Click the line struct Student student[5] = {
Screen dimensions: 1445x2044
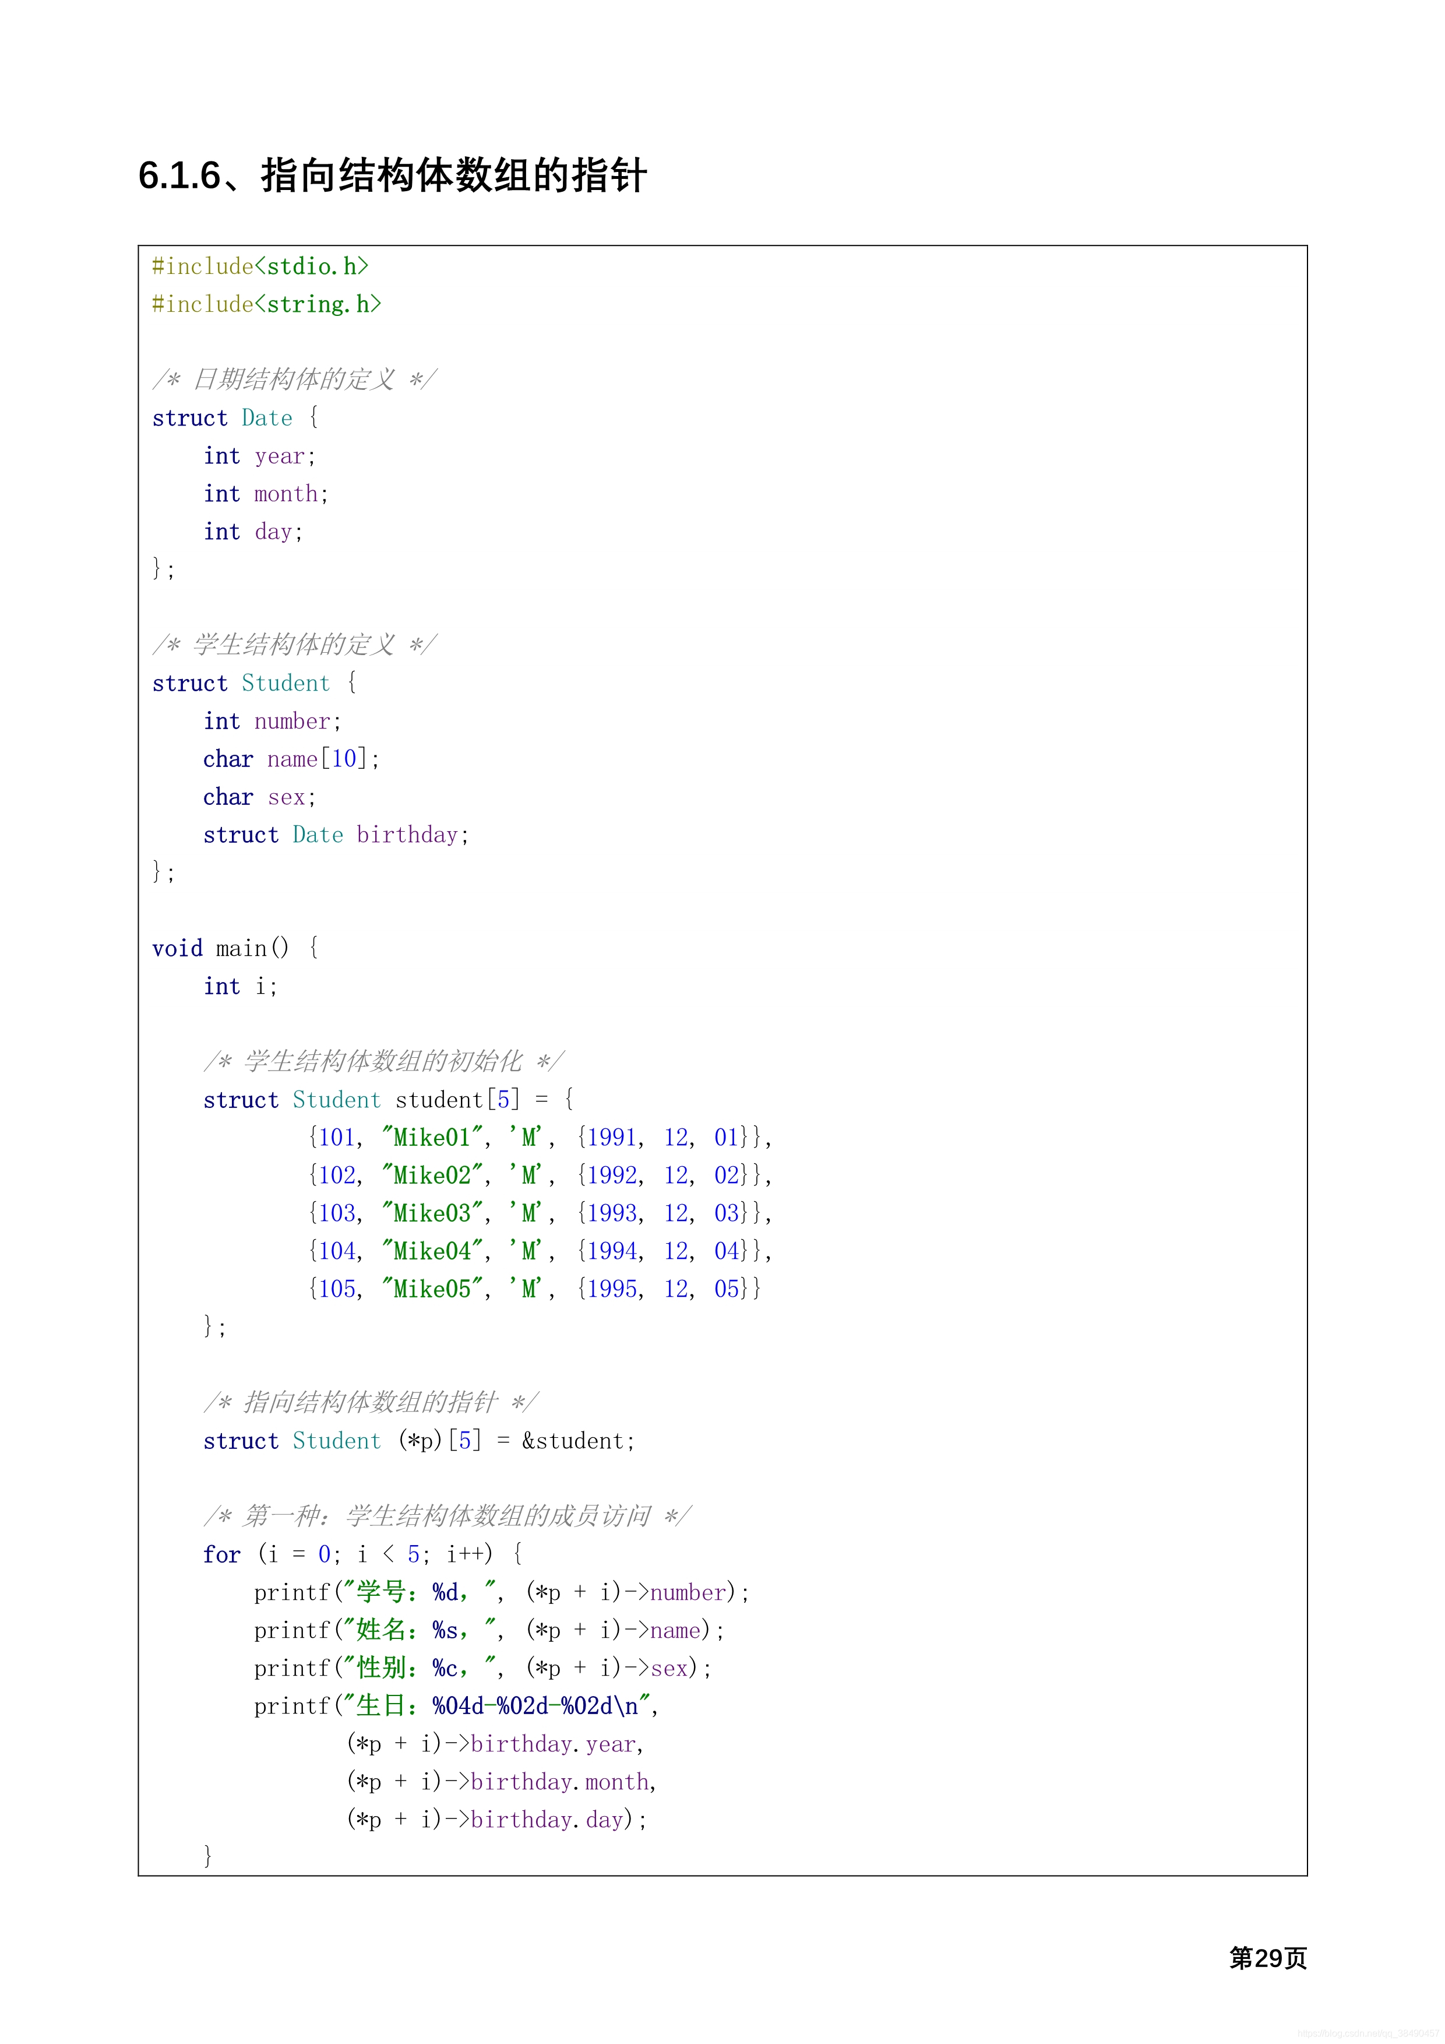point(389,1099)
